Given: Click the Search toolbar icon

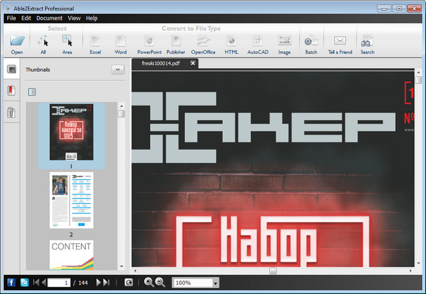Looking at the screenshot, I should [367, 43].
